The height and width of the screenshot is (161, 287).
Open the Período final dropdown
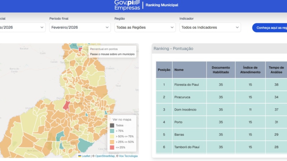[x=80, y=27]
